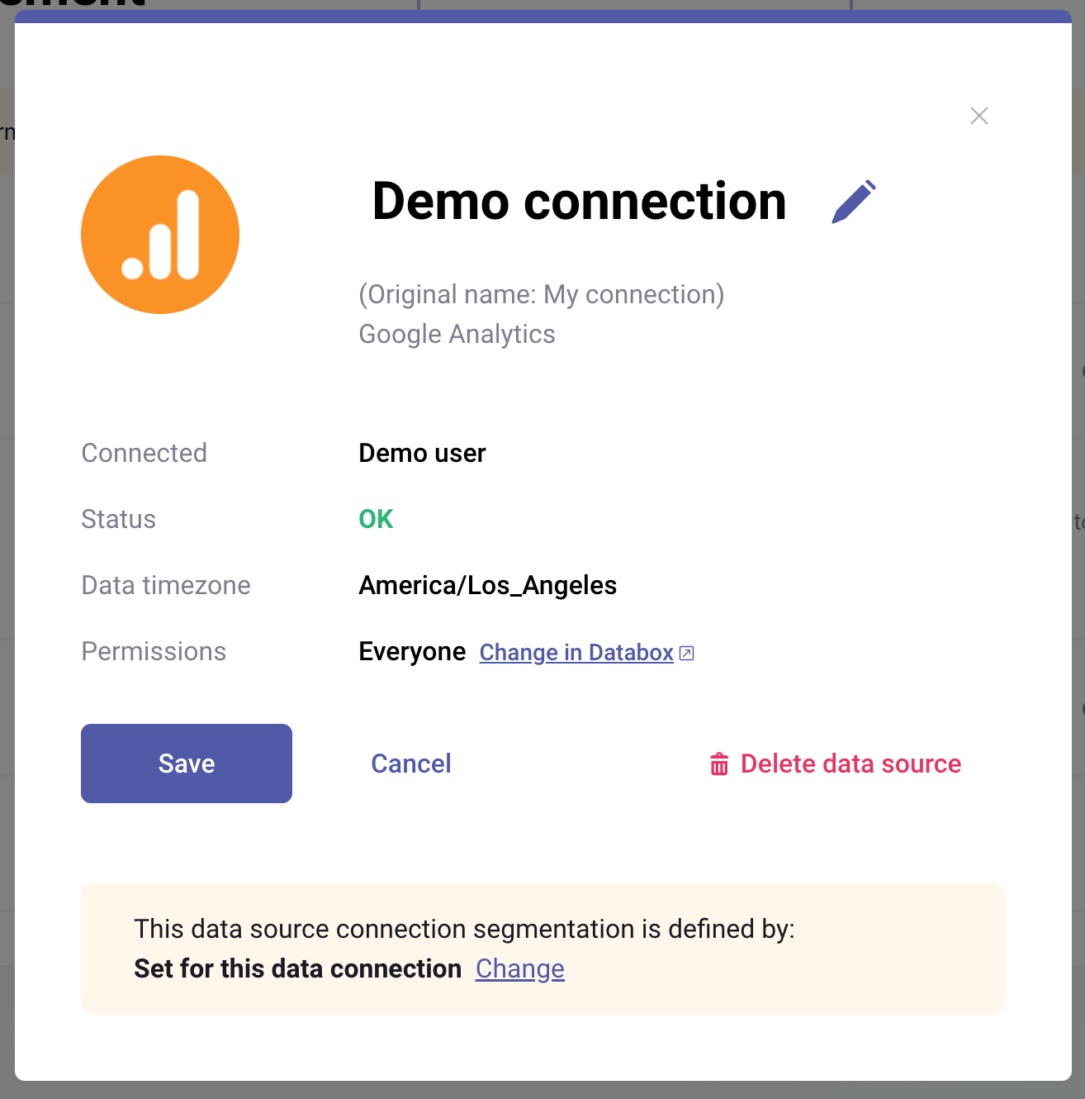The image size is (1085, 1099).
Task: Open the Change in Databox link
Action: [x=576, y=652]
